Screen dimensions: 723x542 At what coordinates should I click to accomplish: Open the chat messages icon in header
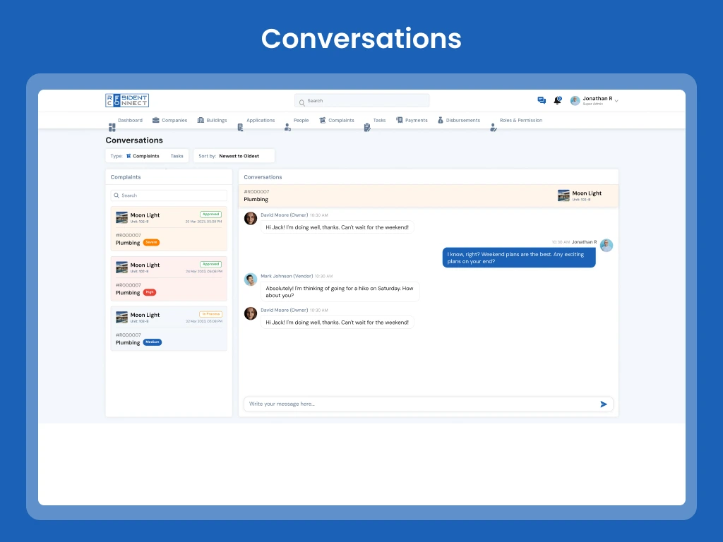(x=542, y=101)
